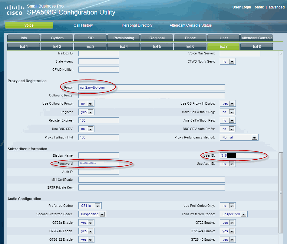
Task: Click the Proxy Fallback Intvl field
Action: coord(99,137)
